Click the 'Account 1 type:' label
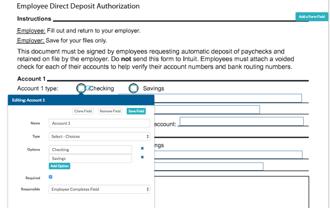Screen dimensions: 330x208 (x=38, y=88)
